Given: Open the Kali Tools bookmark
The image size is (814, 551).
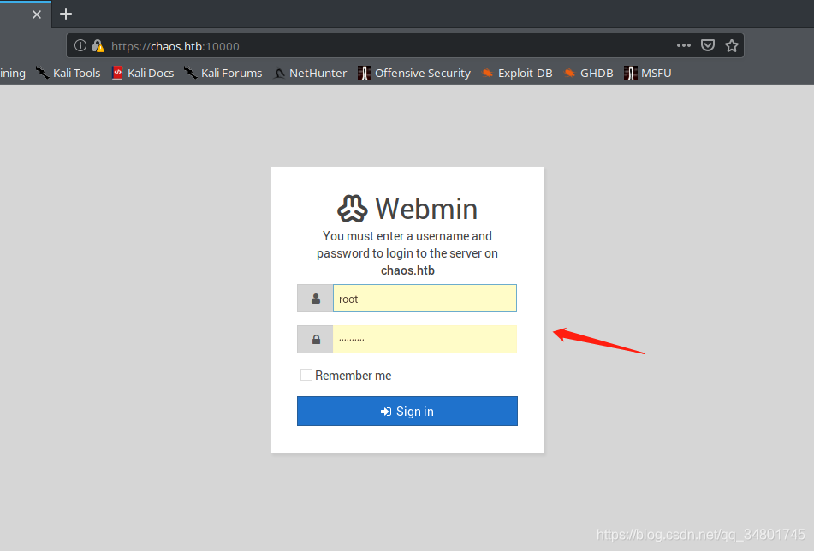Looking at the screenshot, I should [68, 74].
